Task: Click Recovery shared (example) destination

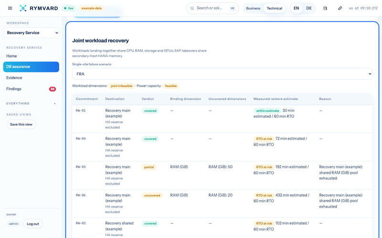Action: click(x=119, y=226)
